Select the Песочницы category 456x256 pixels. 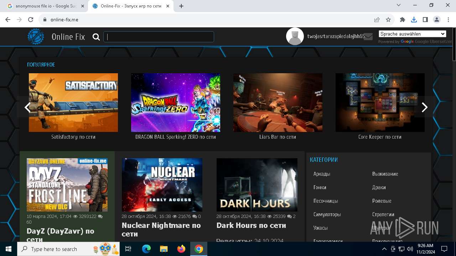point(326,201)
